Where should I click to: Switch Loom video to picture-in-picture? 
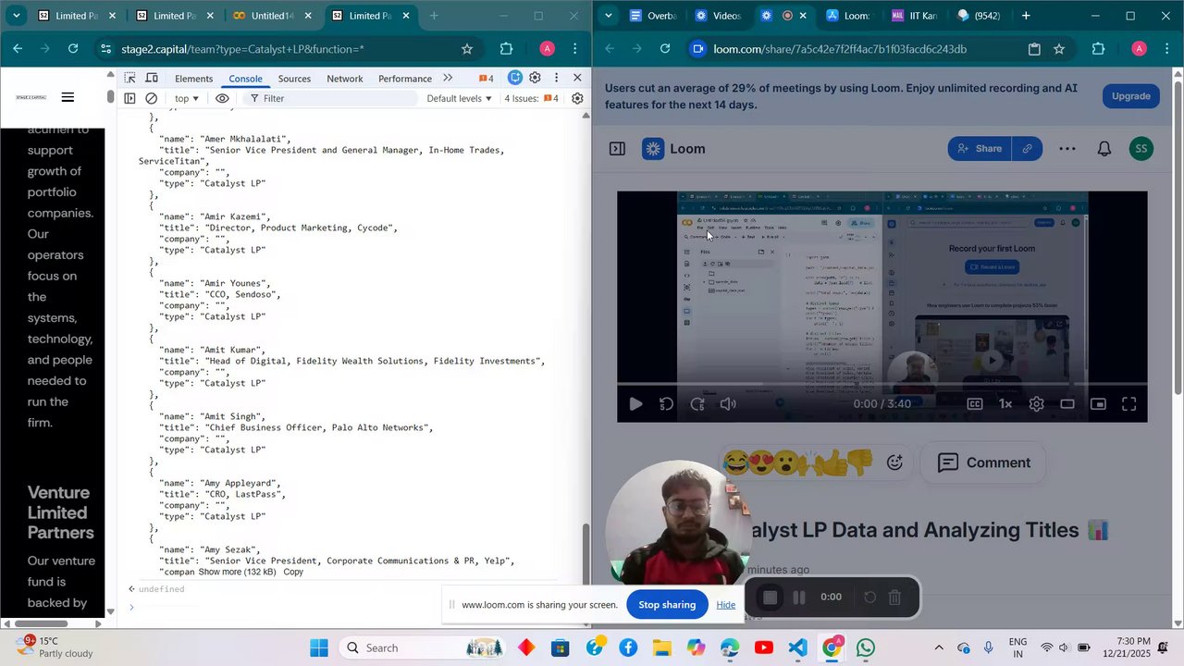click(x=1098, y=404)
